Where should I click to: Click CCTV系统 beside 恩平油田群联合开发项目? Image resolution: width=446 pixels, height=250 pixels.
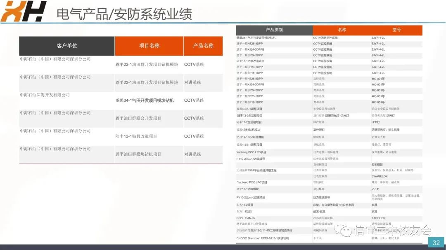coord(194,118)
